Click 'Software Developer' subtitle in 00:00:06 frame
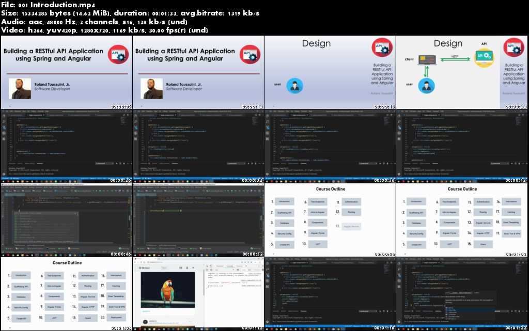 (x=52, y=89)
